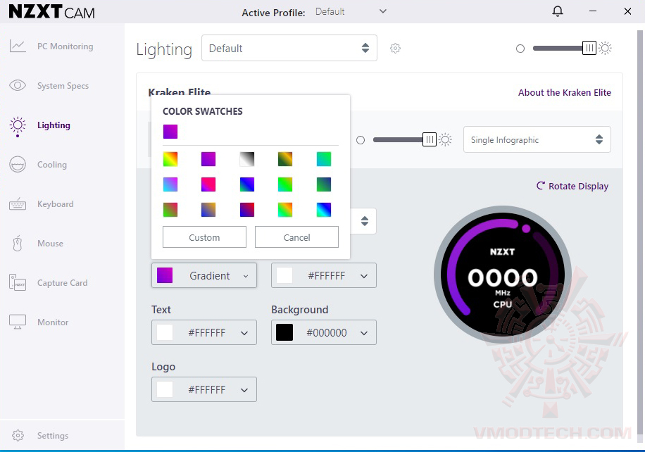This screenshot has width=645, height=452.
Task: Switch to Capture Card page
Action: tap(62, 283)
